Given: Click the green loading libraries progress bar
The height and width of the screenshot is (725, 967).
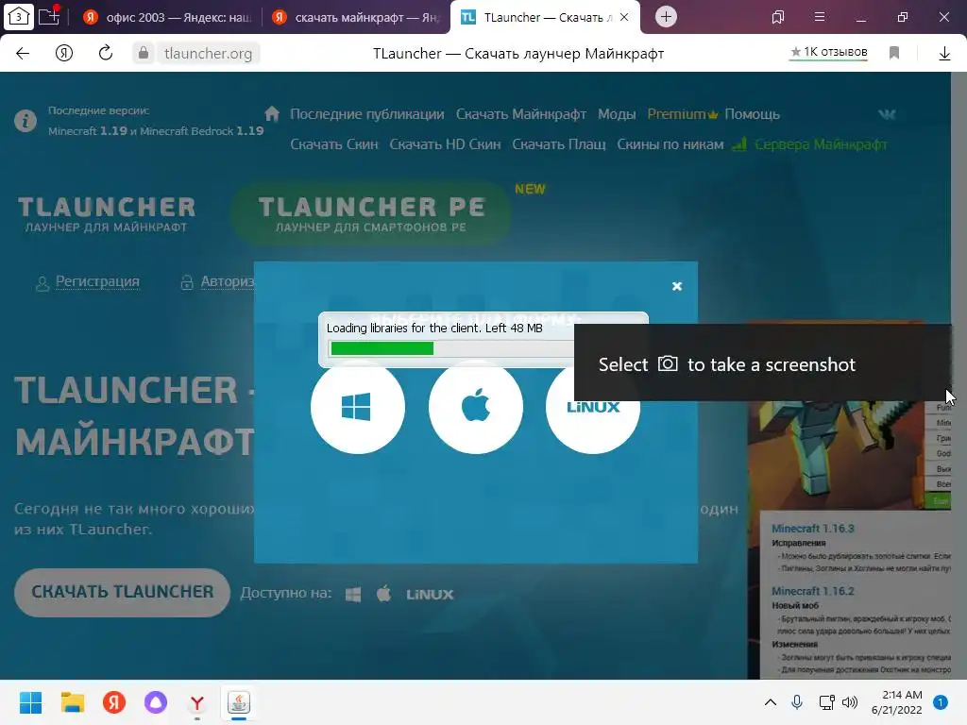Looking at the screenshot, I should click(382, 348).
